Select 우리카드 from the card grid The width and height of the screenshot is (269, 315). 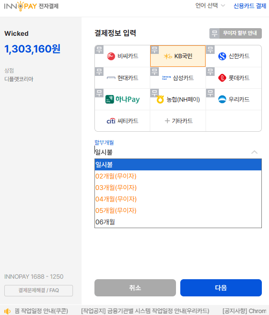(234, 99)
